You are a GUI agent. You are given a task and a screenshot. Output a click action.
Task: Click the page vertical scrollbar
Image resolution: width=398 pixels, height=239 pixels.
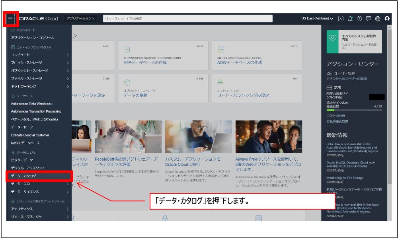[x=389, y=107]
